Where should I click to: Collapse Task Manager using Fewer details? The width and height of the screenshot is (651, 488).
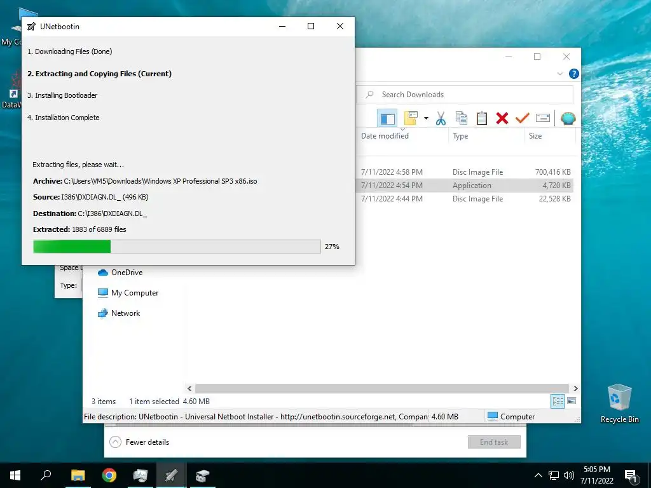click(x=139, y=442)
